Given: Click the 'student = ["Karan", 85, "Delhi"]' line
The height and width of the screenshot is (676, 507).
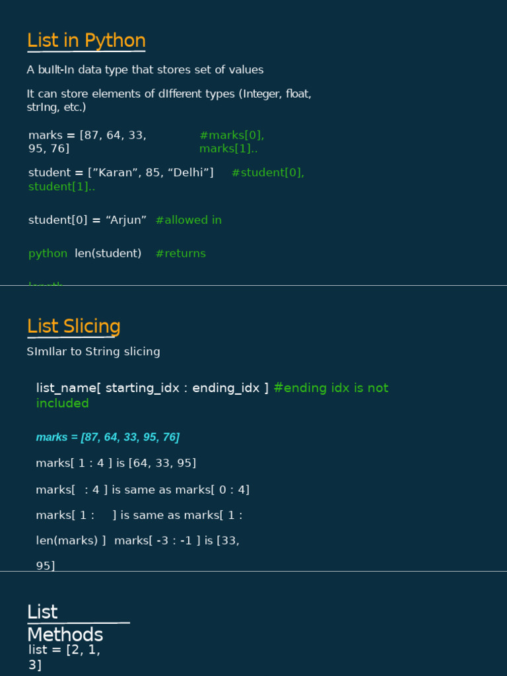Looking at the screenshot, I should pos(121,173).
